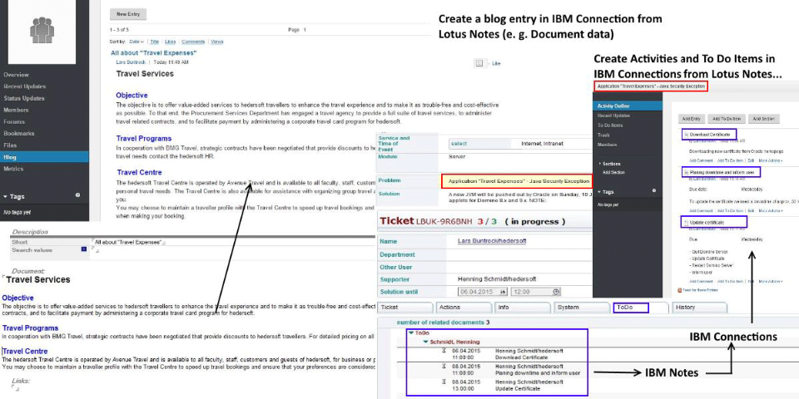The width and height of the screenshot is (799, 399).
Task: Click the Search values blue icon
Action: click(x=83, y=249)
